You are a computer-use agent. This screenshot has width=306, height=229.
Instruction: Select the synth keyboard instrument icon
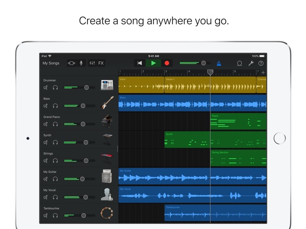pyautogui.click(x=108, y=139)
